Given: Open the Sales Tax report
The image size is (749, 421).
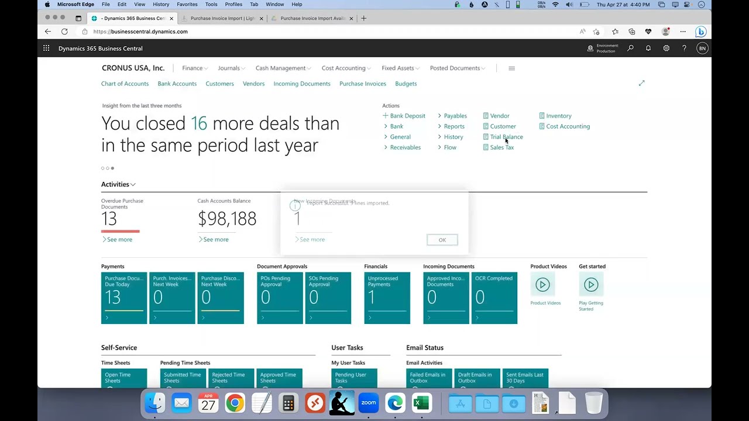Looking at the screenshot, I should [x=499, y=147].
